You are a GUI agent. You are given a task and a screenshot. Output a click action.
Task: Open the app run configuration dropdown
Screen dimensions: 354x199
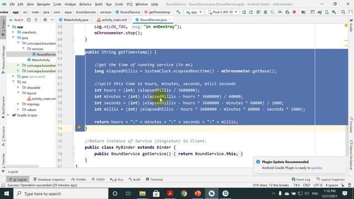pos(194,12)
